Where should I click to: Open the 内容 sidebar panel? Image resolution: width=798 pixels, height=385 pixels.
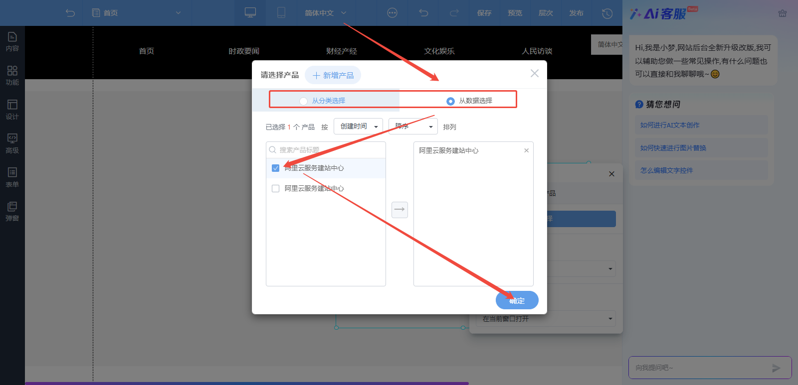[x=12, y=42]
